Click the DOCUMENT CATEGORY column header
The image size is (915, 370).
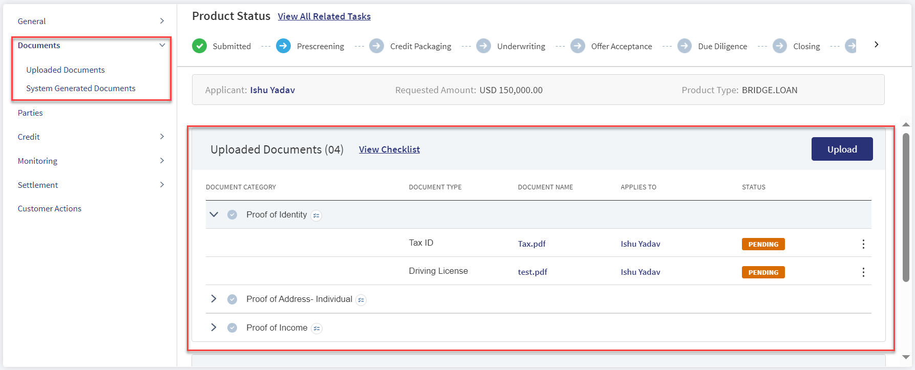241,187
